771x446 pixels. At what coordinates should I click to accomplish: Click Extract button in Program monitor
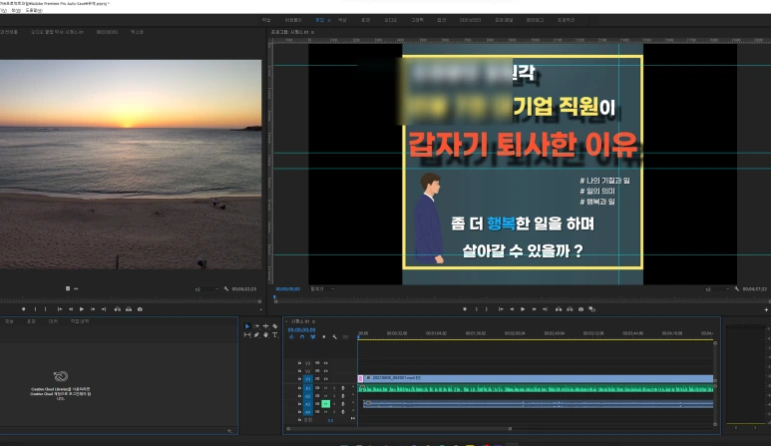pyautogui.click(x=570, y=309)
